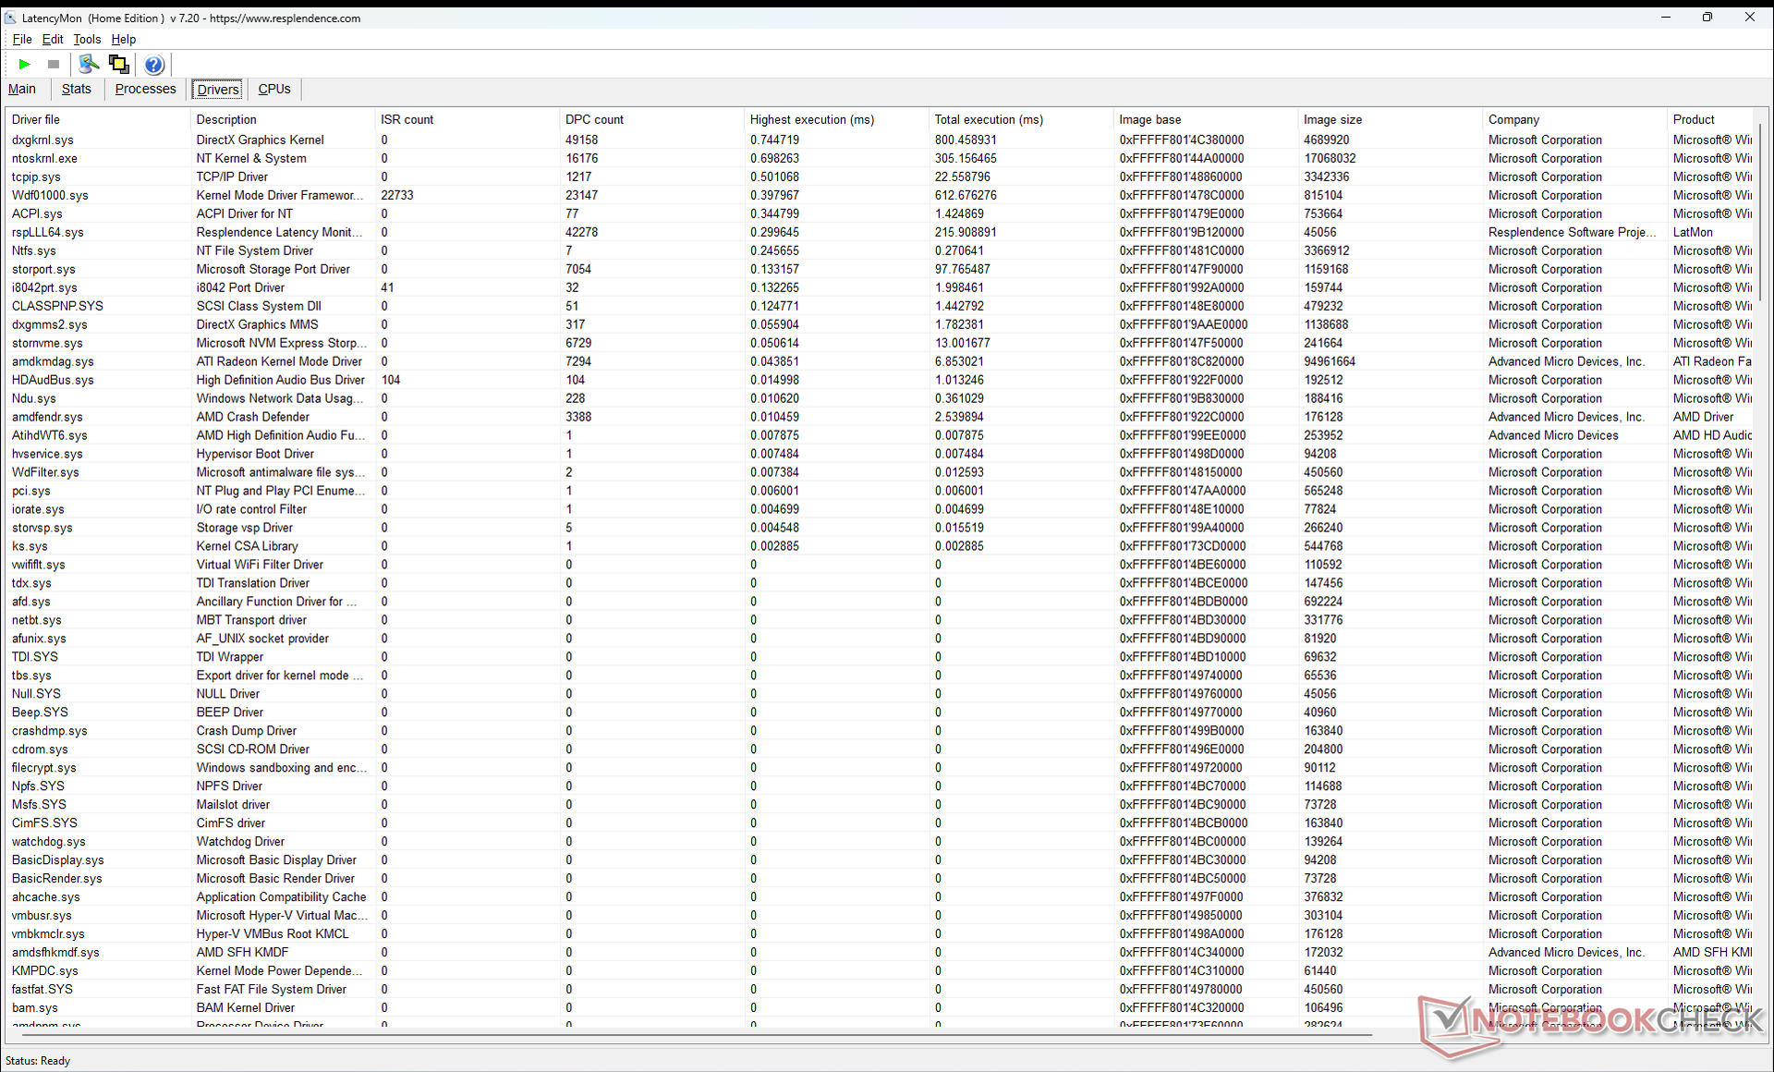Sort by ISR count column header
This screenshot has height=1072, width=1774.
click(x=407, y=119)
